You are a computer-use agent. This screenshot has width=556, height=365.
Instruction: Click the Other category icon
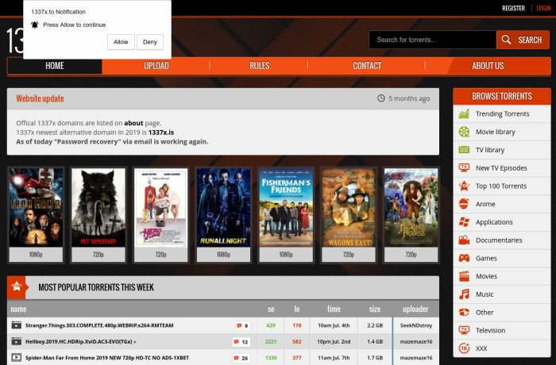[x=464, y=312]
